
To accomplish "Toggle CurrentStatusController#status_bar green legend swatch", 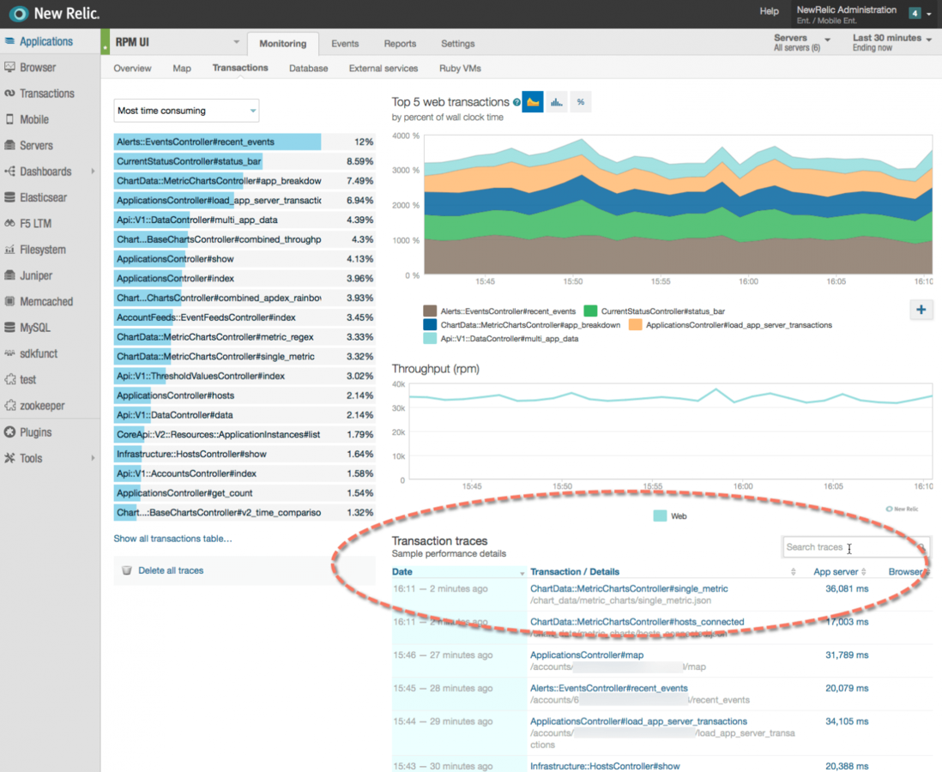I will pyautogui.click(x=590, y=311).
